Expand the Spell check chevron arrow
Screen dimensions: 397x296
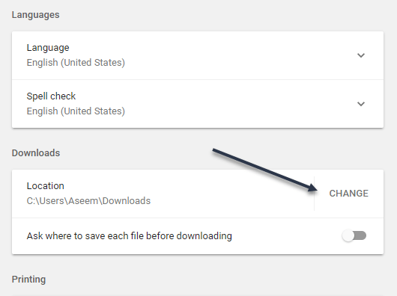point(361,104)
